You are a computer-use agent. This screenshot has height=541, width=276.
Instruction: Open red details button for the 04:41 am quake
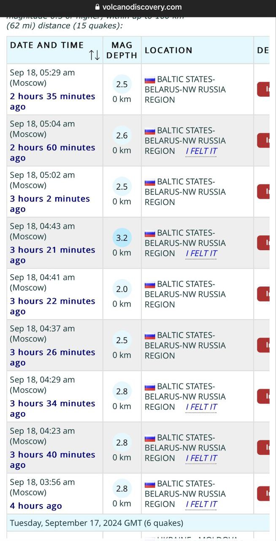[x=263, y=294]
